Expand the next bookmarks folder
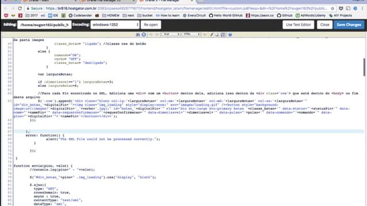Screen dimensions: 367x206 [128, 15]
